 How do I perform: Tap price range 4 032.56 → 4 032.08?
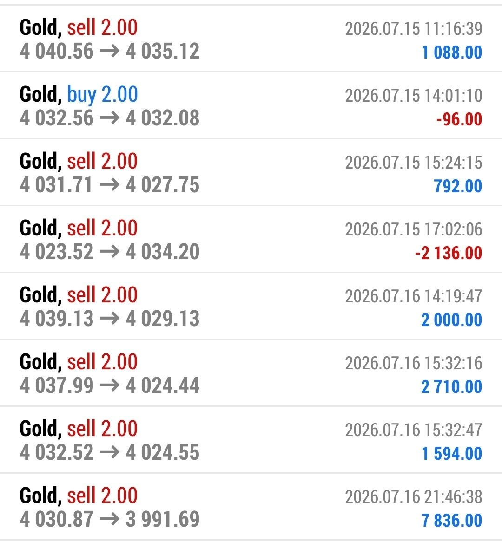(110, 118)
